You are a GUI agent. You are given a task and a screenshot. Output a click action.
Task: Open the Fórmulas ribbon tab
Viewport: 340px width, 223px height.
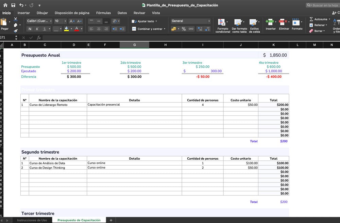[x=103, y=13]
